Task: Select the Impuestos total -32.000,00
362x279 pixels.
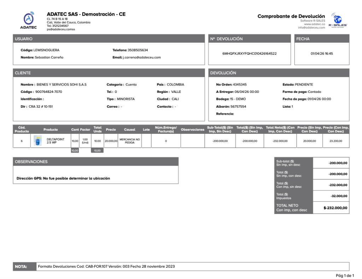Action: click(339, 196)
